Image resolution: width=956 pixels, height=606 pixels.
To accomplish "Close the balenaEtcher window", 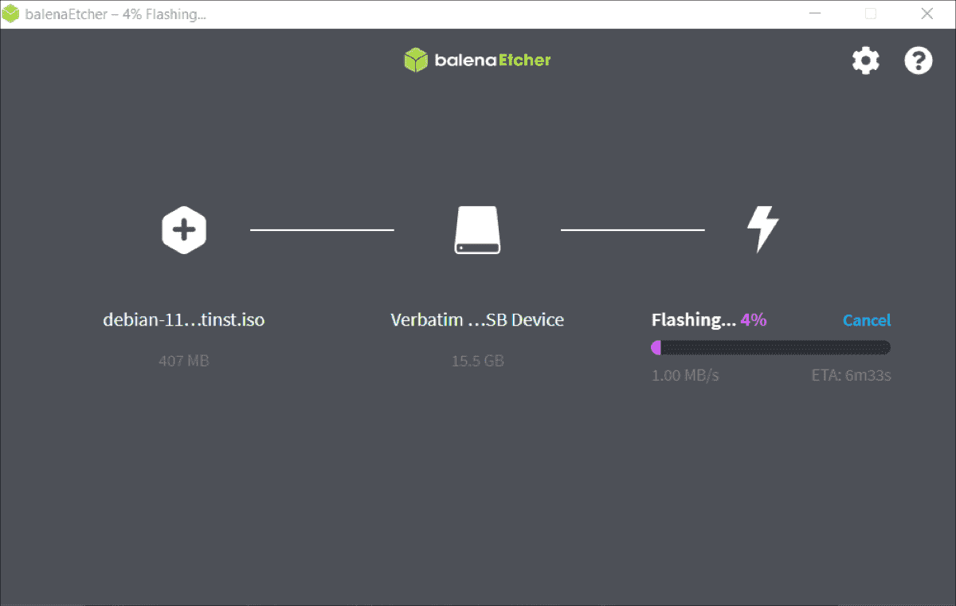I will 927,14.
